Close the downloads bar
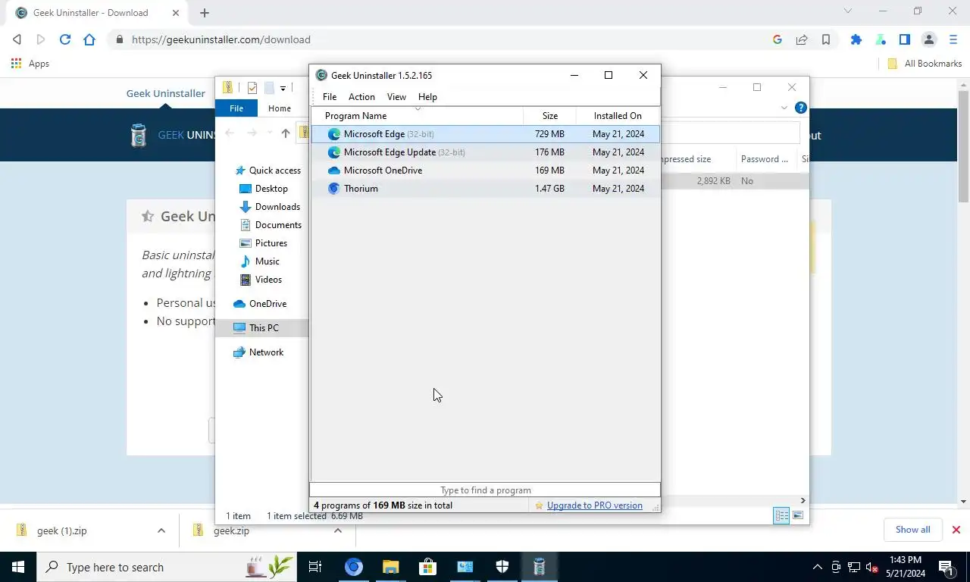This screenshot has width=970, height=582. [x=956, y=530]
